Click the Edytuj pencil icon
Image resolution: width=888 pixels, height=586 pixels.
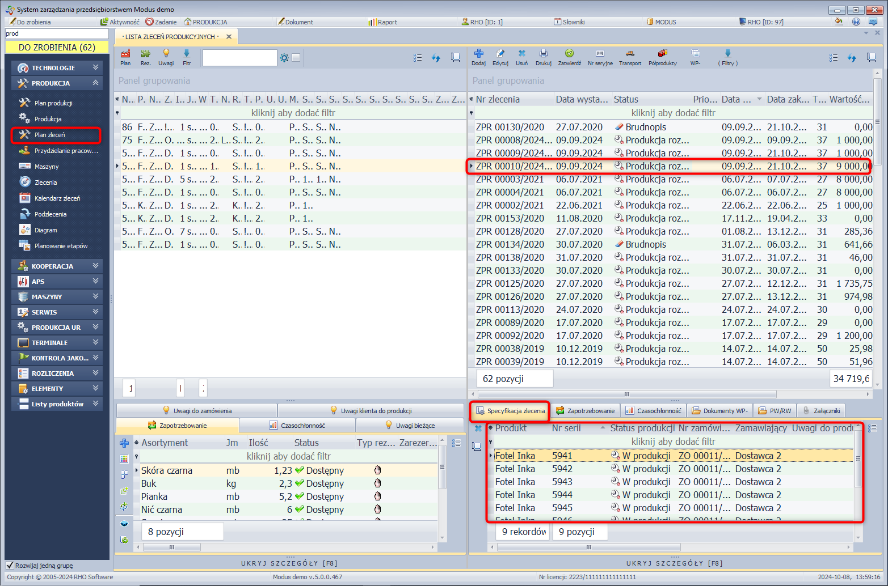(500, 54)
